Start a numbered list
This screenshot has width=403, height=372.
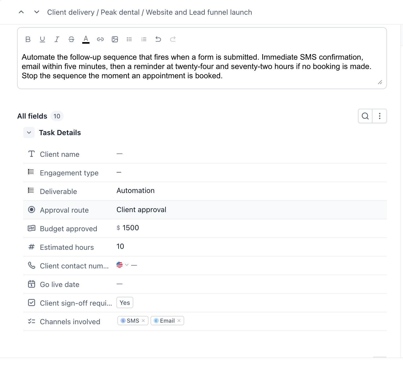coord(144,39)
